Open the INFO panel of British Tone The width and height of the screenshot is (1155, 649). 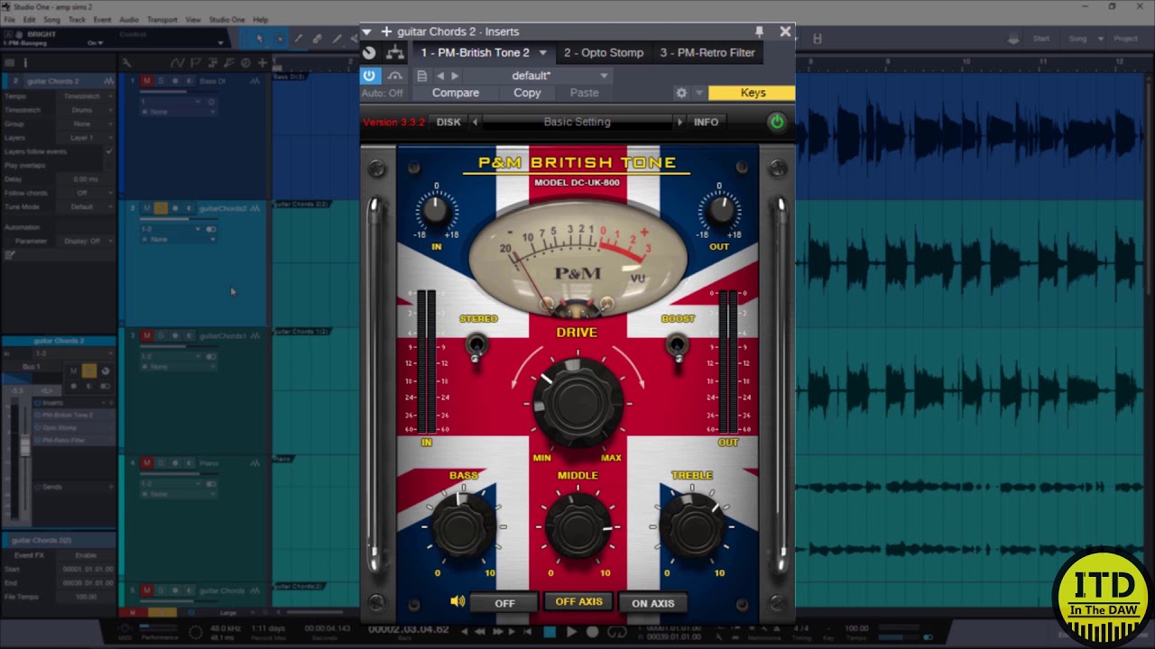(x=706, y=122)
